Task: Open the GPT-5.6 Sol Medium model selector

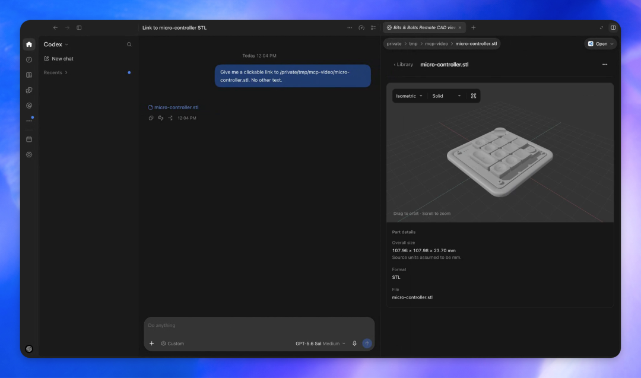Action: tap(320, 344)
